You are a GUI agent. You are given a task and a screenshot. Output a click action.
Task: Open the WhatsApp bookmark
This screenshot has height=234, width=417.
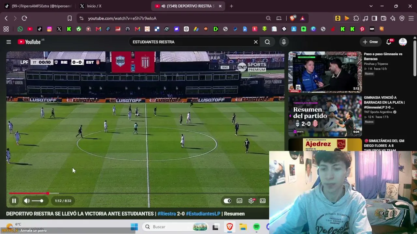20,29
